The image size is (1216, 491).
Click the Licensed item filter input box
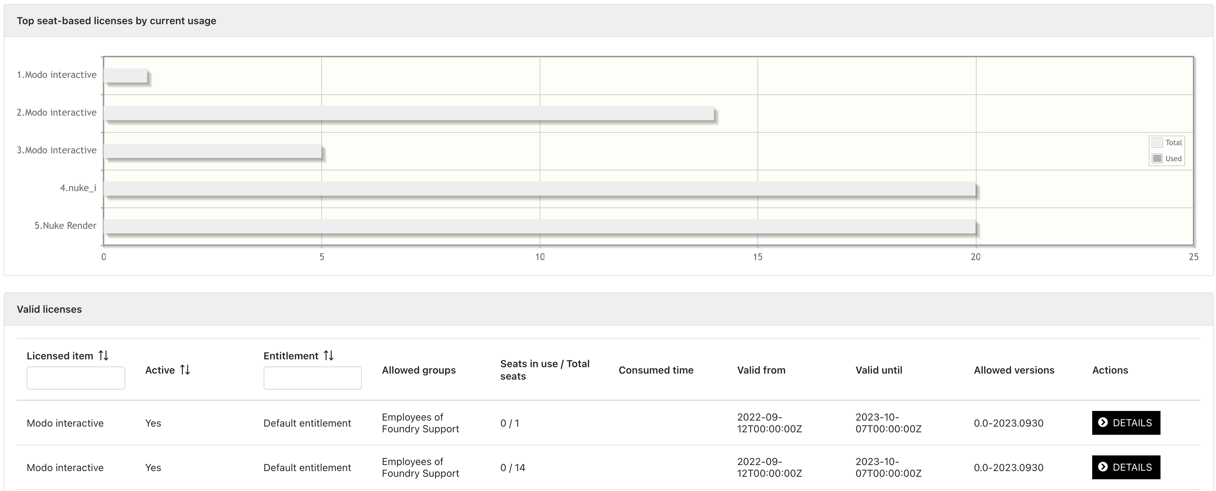[x=75, y=378]
